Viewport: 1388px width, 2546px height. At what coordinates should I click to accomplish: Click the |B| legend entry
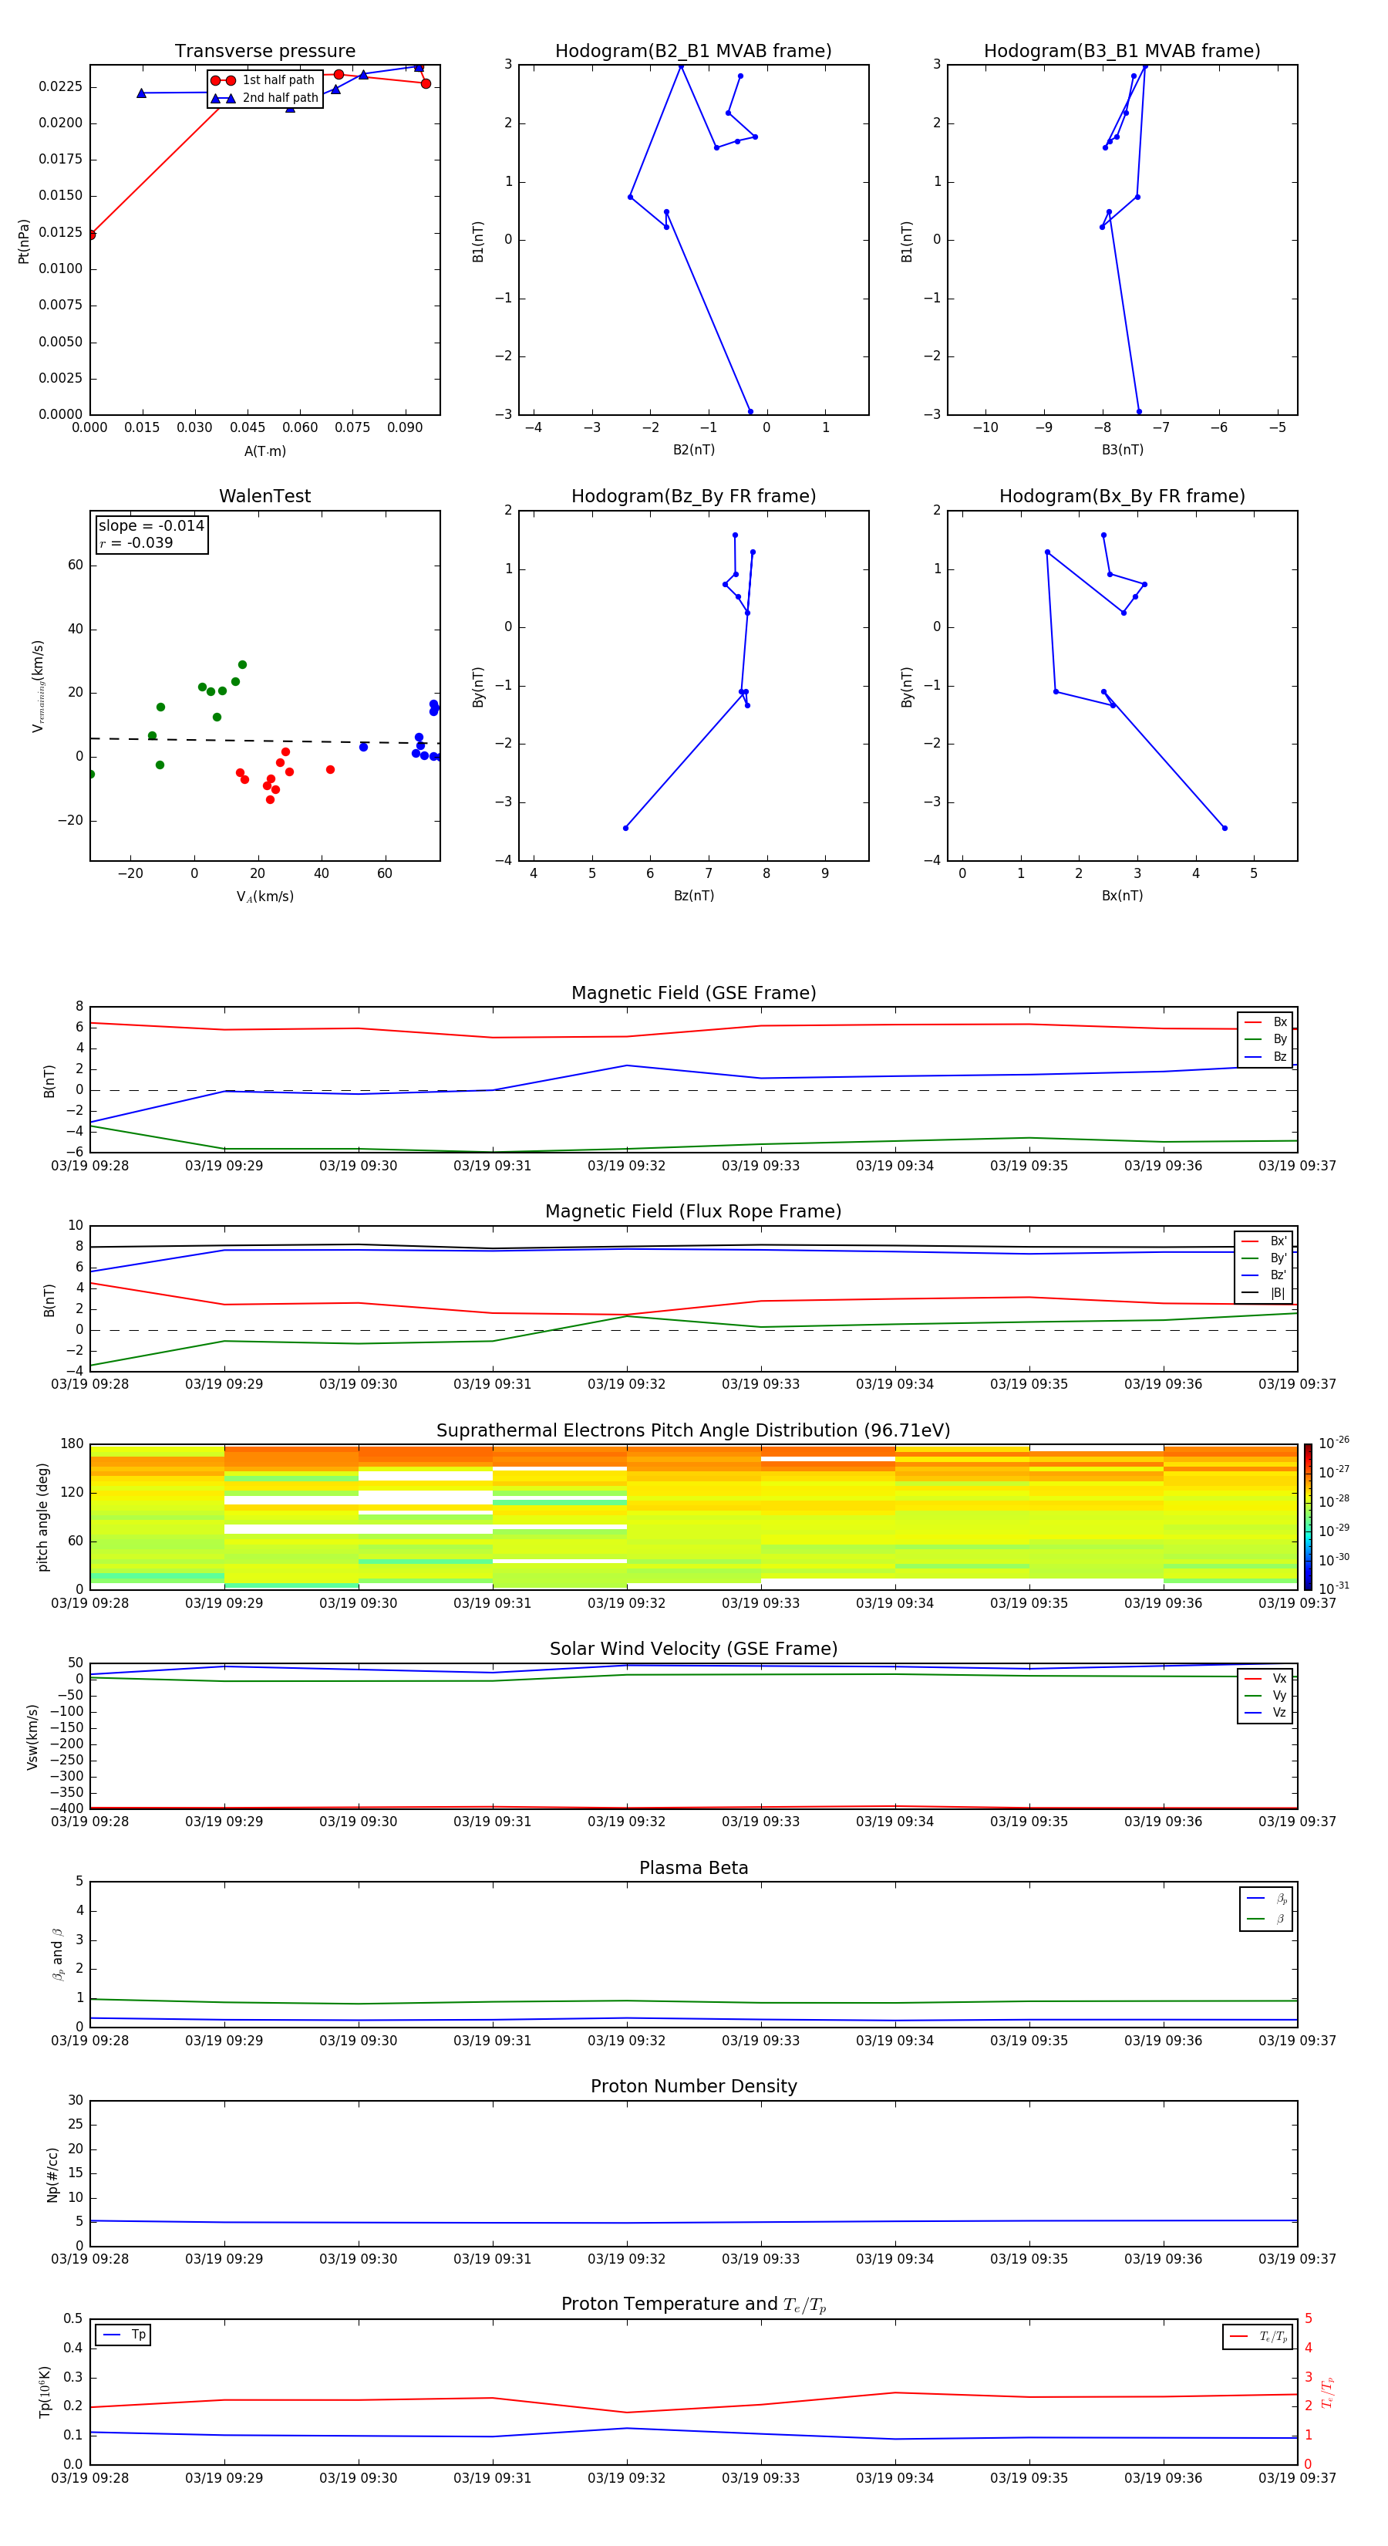point(1264,1293)
